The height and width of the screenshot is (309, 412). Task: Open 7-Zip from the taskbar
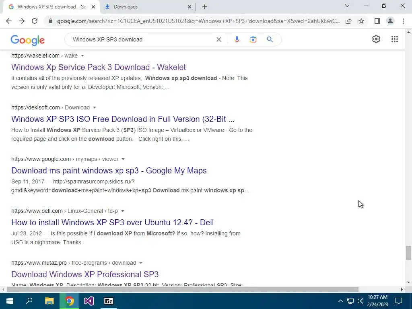pyautogui.click(x=109, y=301)
